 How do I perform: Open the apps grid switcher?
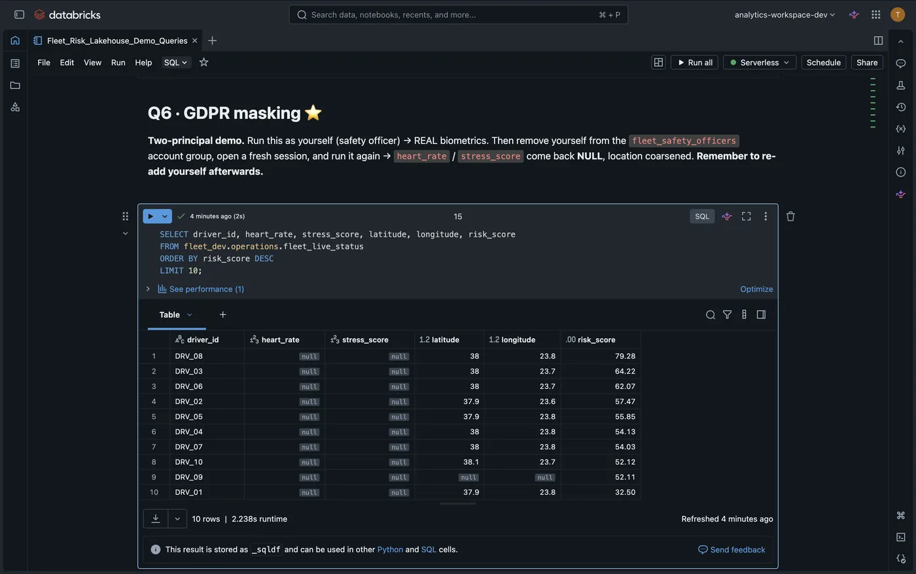(876, 14)
